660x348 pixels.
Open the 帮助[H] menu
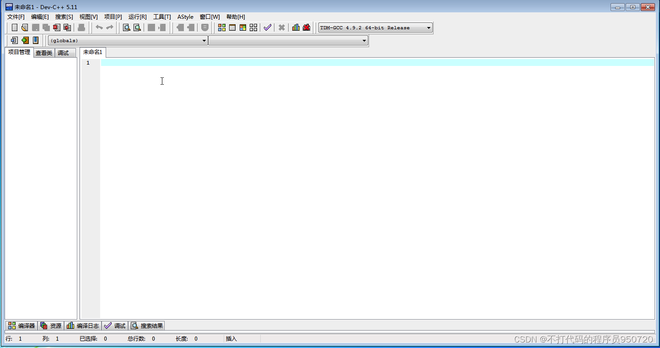tap(236, 17)
